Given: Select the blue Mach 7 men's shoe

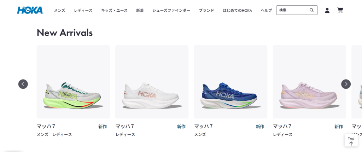Looking at the screenshot, I should (230, 82).
